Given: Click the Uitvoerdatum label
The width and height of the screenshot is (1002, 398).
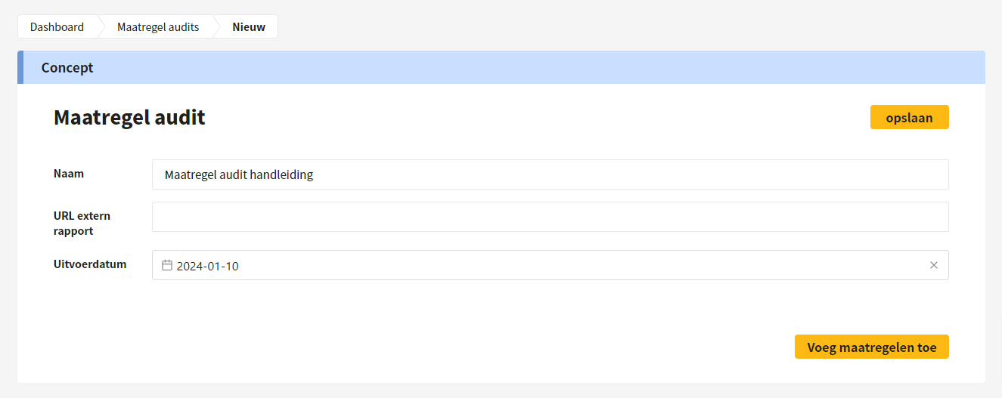Looking at the screenshot, I should (x=90, y=264).
